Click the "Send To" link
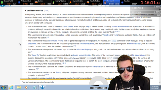 [35, 55]
